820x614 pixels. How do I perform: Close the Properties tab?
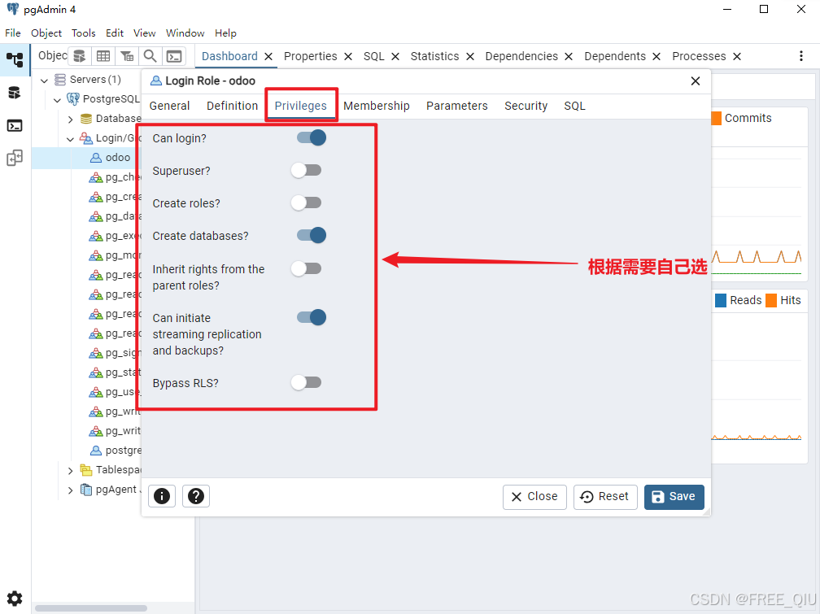point(348,56)
